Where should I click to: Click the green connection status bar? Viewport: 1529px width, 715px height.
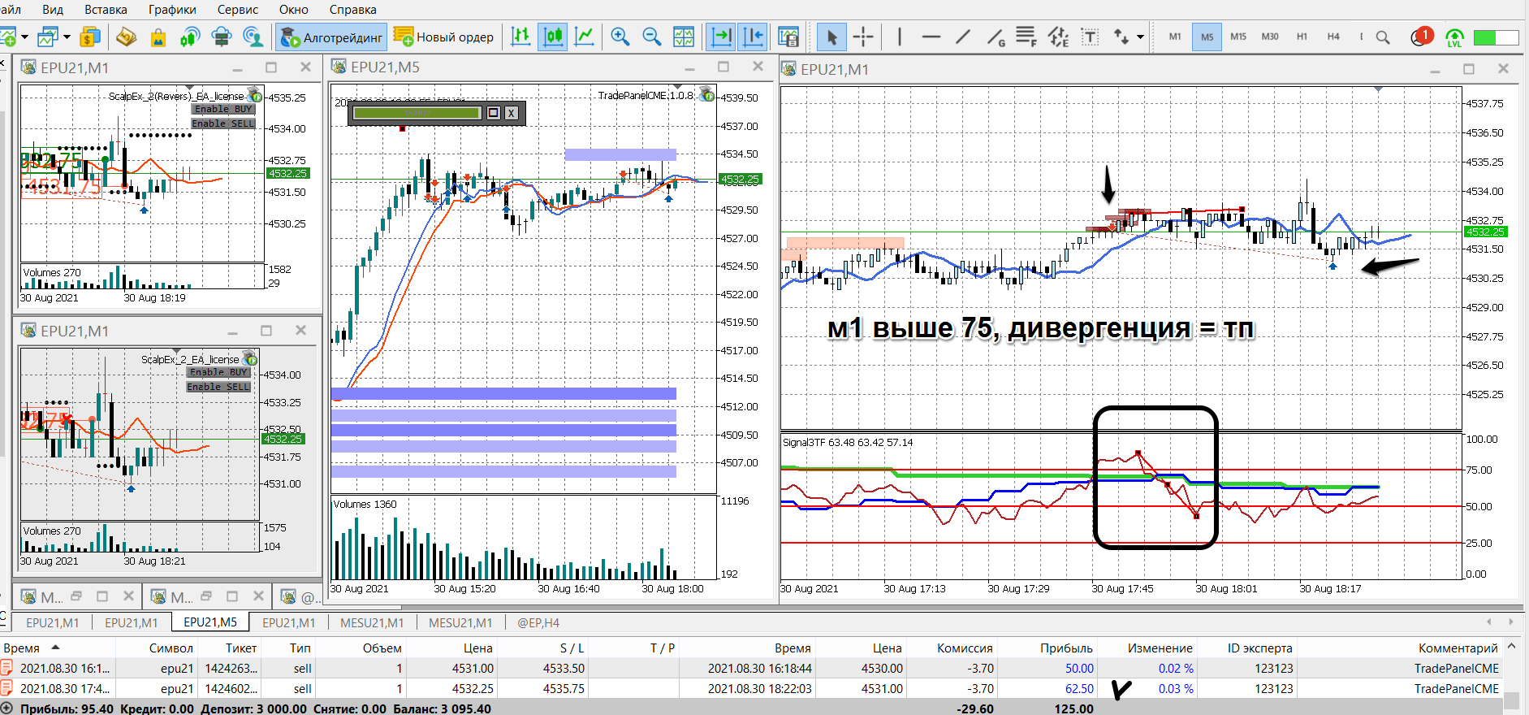1496,37
